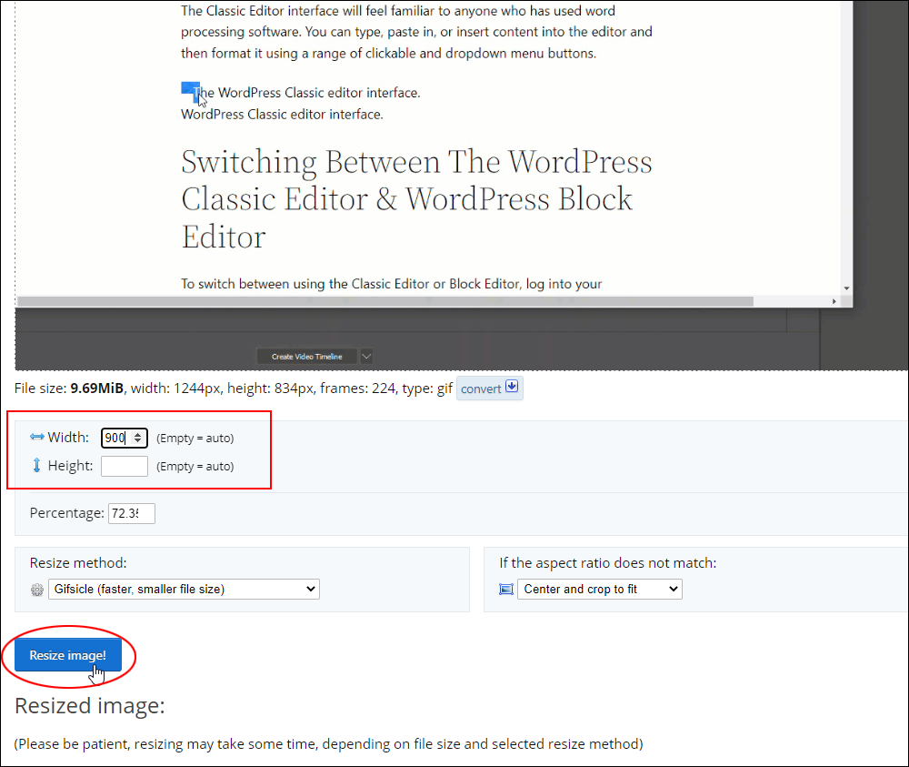Screen dimensions: 909x767
Task: Click the Resize image! button
Action: point(68,655)
